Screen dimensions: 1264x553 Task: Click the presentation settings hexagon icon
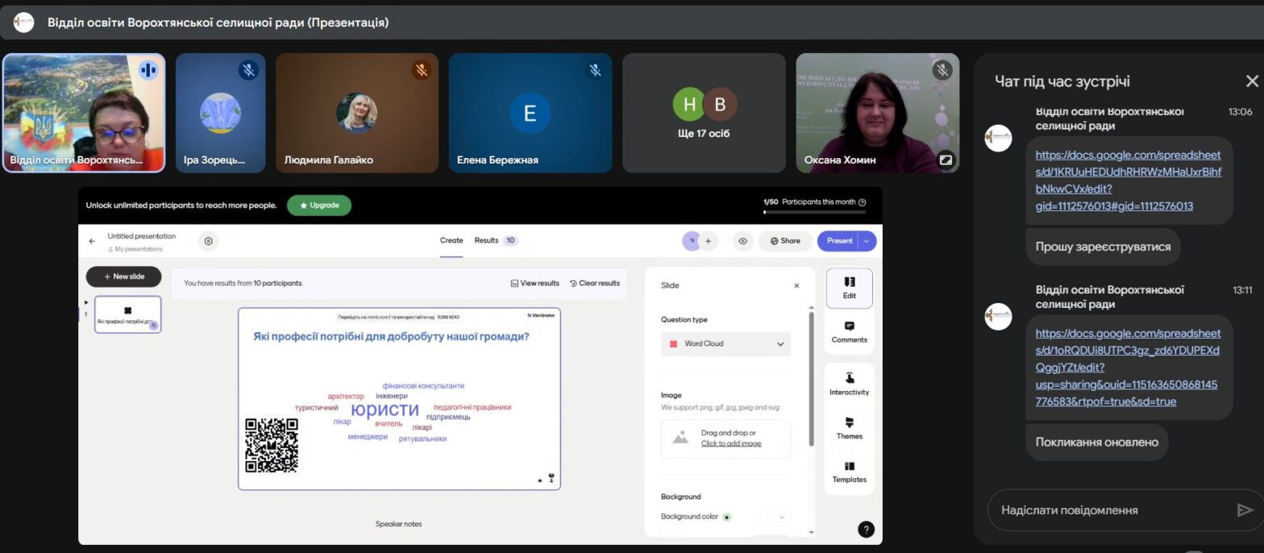[209, 241]
